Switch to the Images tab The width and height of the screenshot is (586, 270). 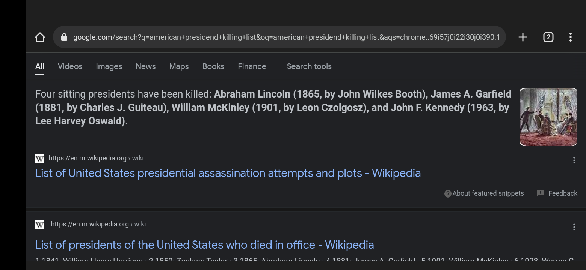pyautogui.click(x=109, y=66)
